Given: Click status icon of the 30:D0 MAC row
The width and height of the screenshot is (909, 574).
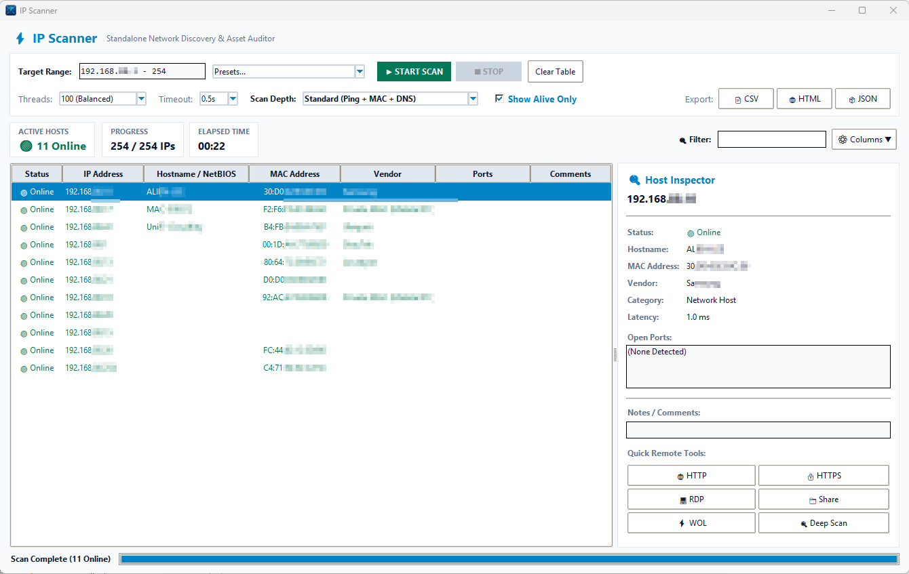Looking at the screenshot, I should (x=24, y=192).
